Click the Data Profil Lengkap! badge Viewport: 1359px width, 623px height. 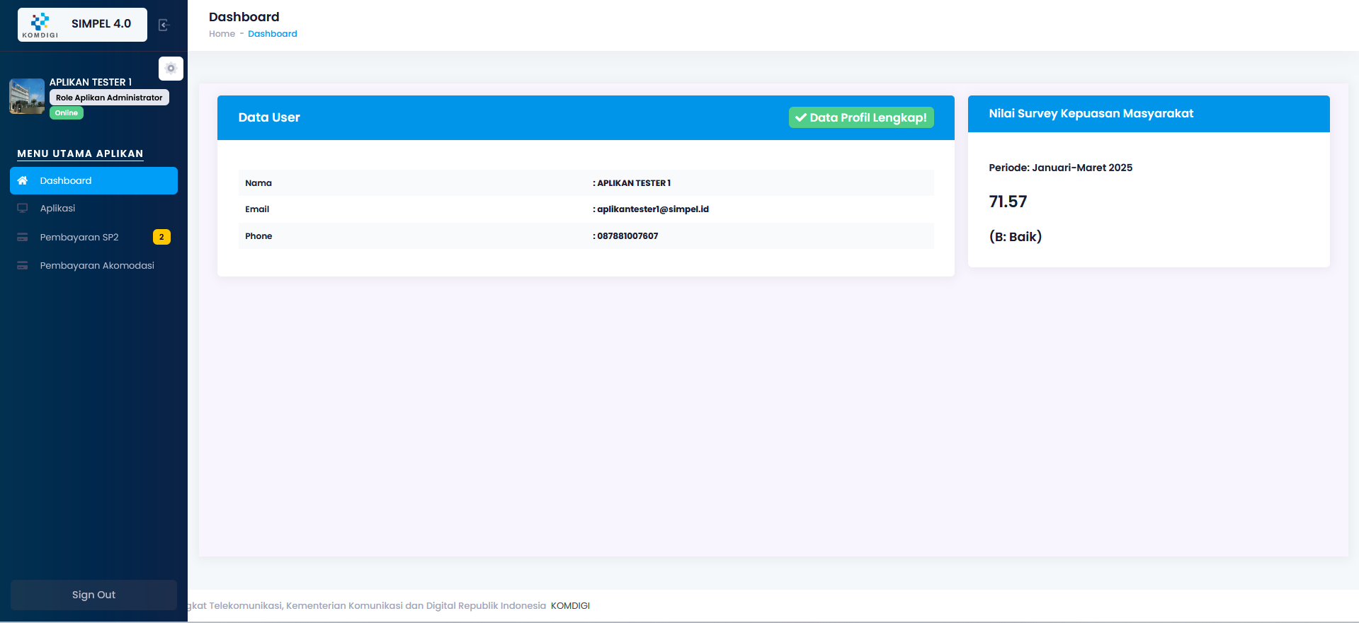(x=860, y=117)
